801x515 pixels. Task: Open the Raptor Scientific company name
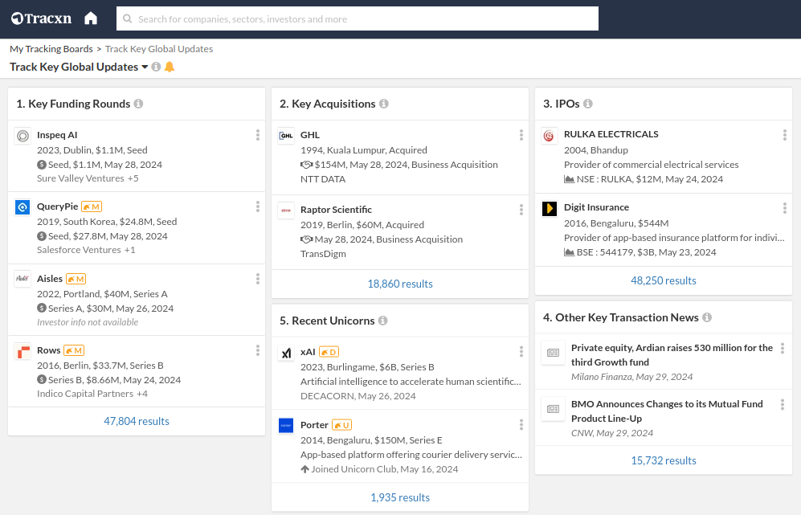point(336,210)
